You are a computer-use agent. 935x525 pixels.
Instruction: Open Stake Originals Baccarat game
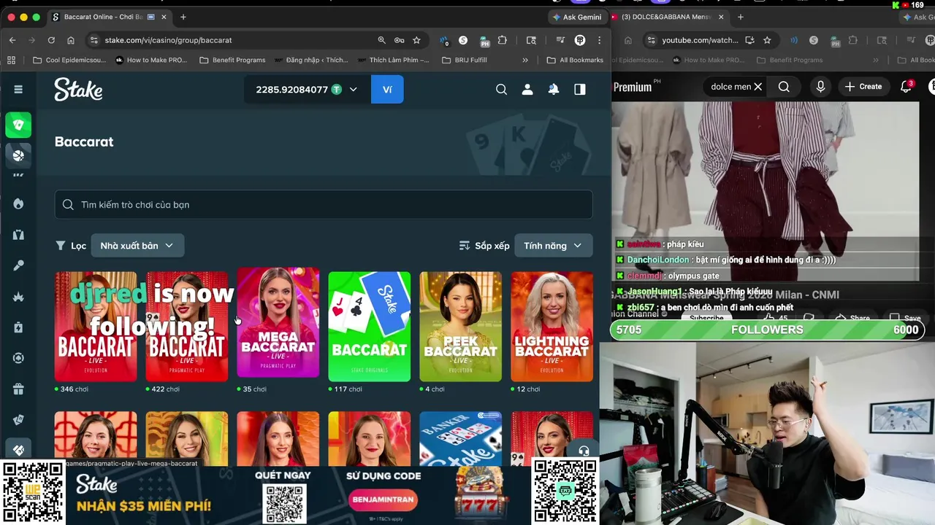369,326
